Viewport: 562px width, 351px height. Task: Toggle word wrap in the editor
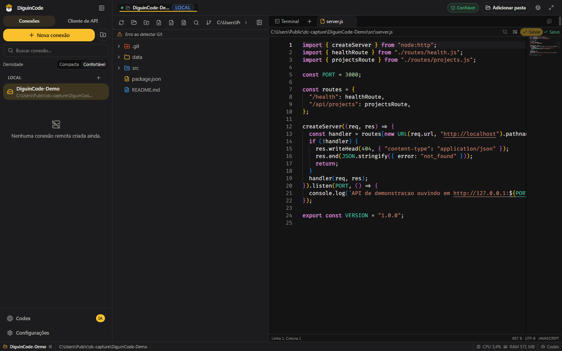515,32
